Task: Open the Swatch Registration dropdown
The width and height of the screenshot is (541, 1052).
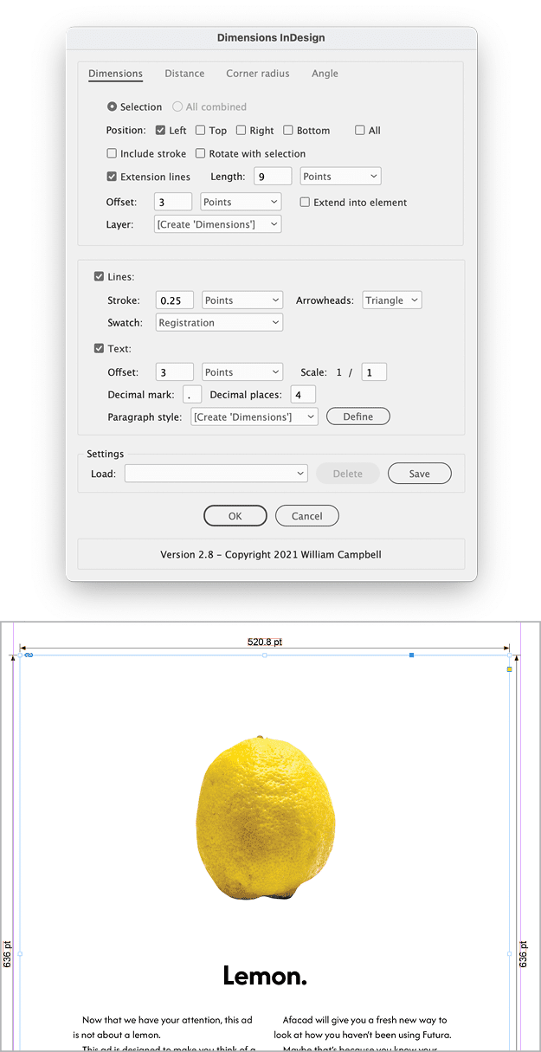Action: tap(219, 323)
